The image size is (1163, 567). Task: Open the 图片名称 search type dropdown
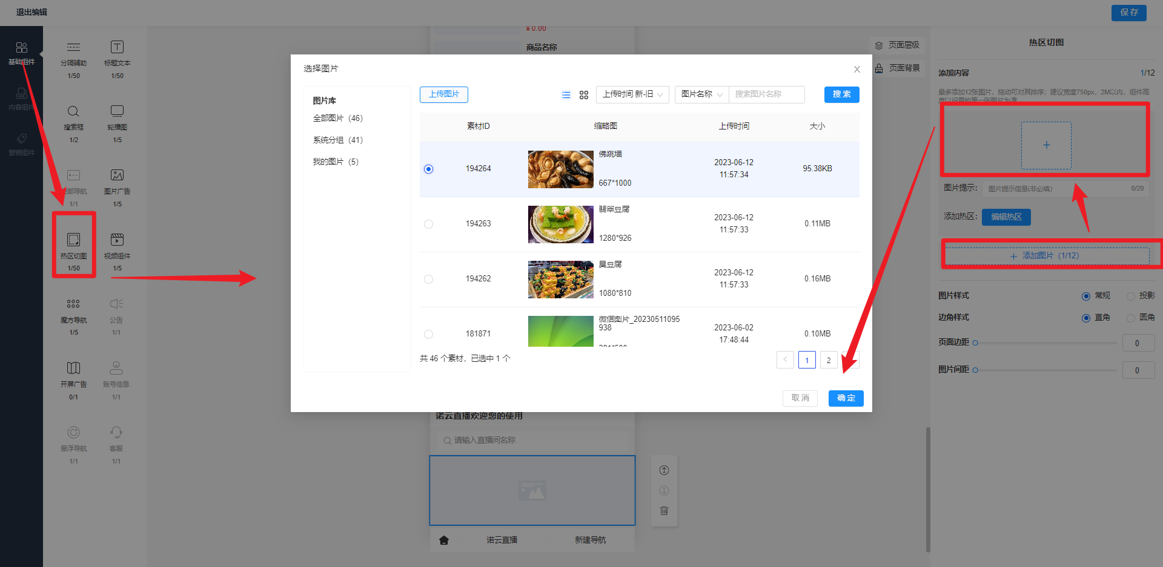tap(701, 94)
